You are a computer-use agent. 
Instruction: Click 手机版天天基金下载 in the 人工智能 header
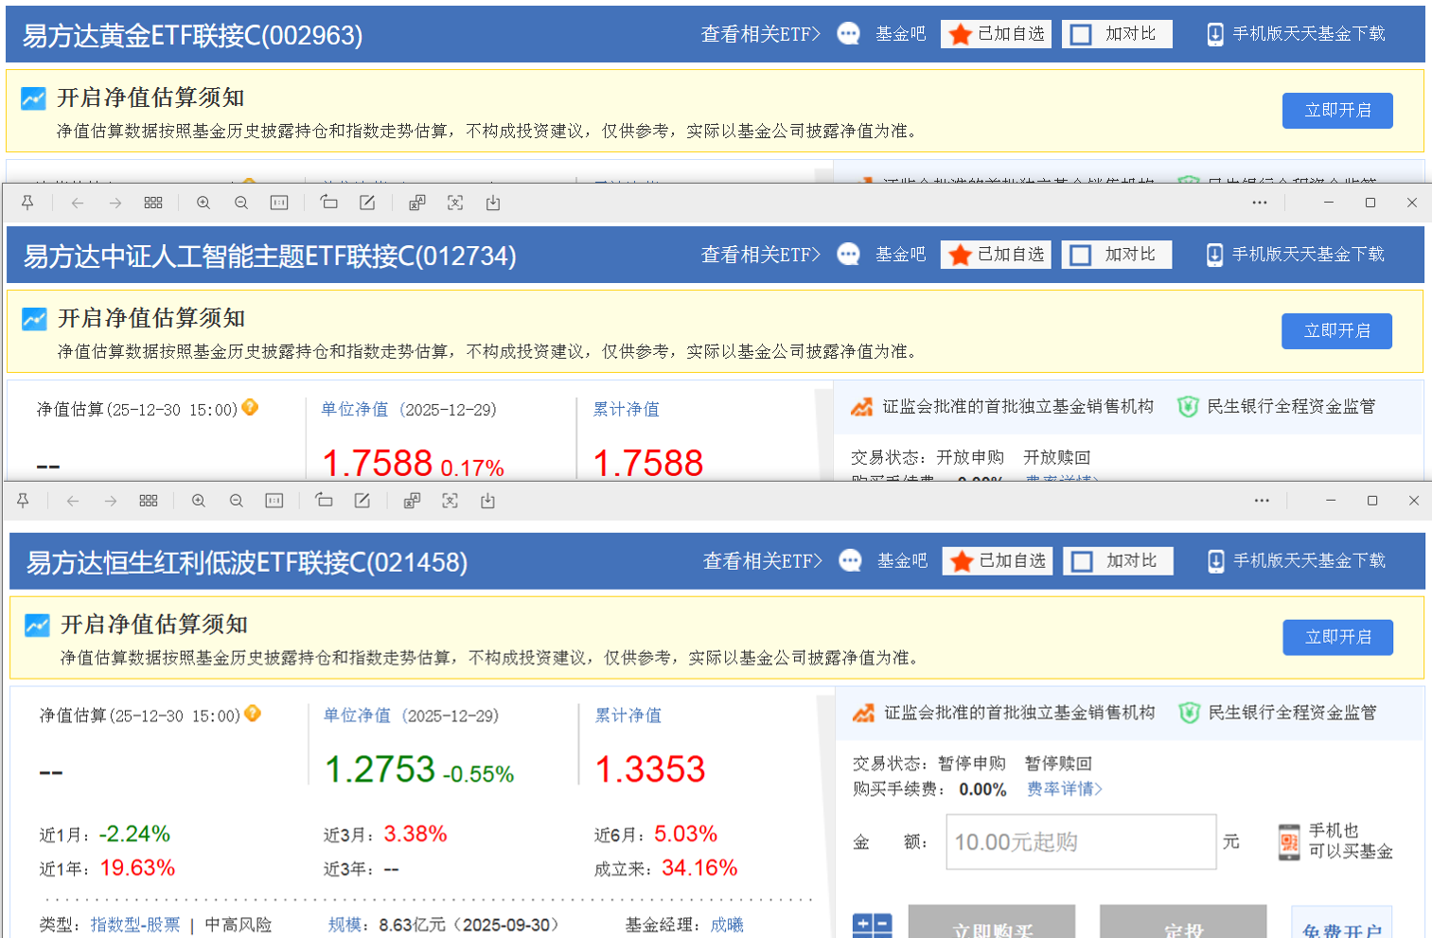[1297, 255]
